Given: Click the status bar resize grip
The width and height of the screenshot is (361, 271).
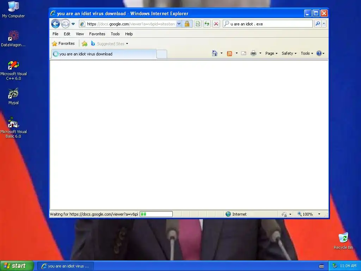Looking at the screenshot, I should (326, 215).
